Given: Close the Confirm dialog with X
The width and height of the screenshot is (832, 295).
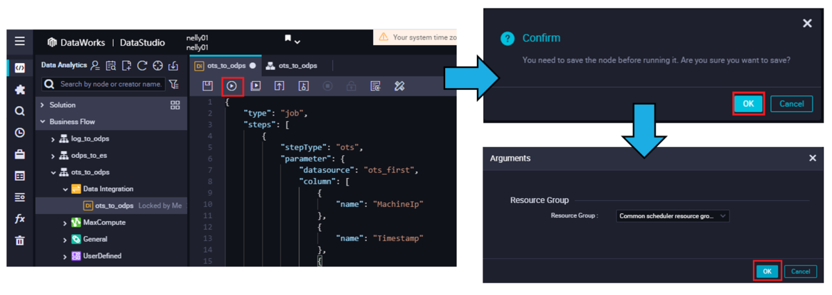Looking at the screenshot, I should pos(807,24).
